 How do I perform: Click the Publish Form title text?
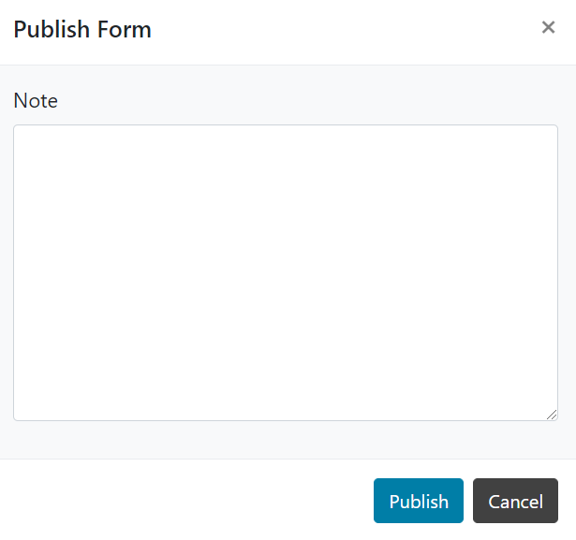pos(82,29)
